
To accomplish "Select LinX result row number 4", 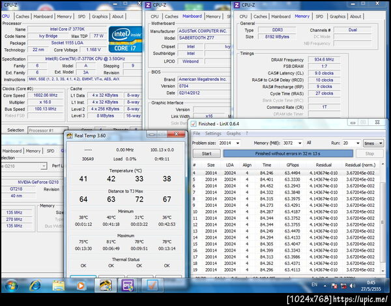I will pyautogui.click(x=285, y=173).
